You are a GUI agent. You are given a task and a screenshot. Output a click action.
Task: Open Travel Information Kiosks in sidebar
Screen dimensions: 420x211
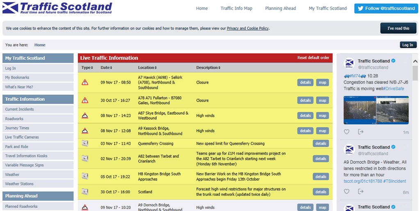(x=38, y=156)
